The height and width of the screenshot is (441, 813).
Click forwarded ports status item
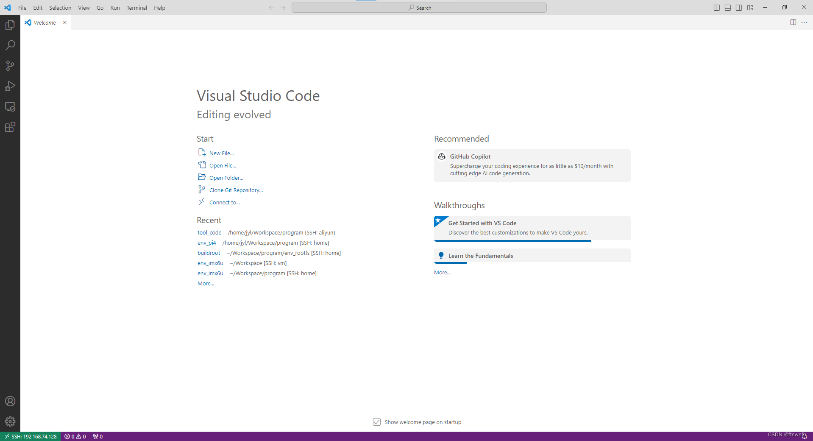[98, 436]
